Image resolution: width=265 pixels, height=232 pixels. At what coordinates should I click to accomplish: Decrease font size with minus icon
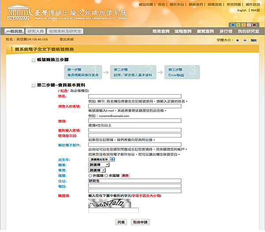244,40
